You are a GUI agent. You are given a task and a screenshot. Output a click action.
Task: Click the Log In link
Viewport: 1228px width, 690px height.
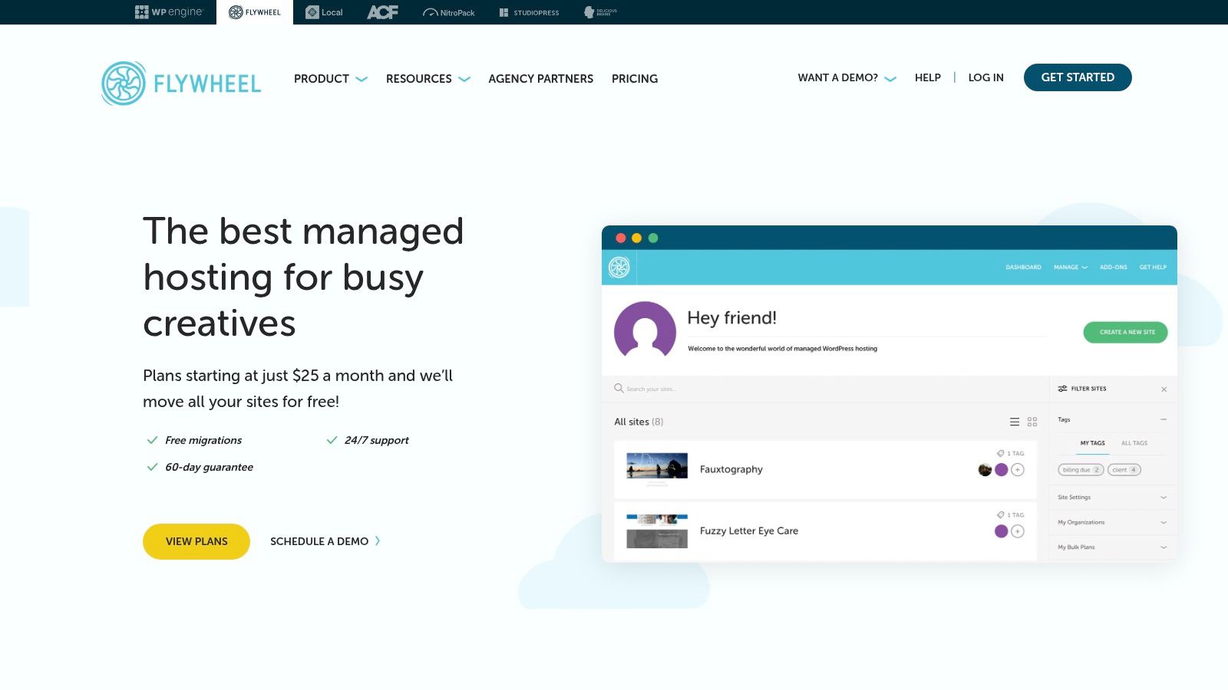(985, 77)
